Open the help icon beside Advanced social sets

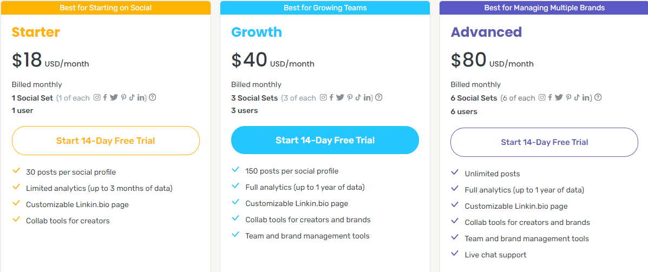point(598,98)
